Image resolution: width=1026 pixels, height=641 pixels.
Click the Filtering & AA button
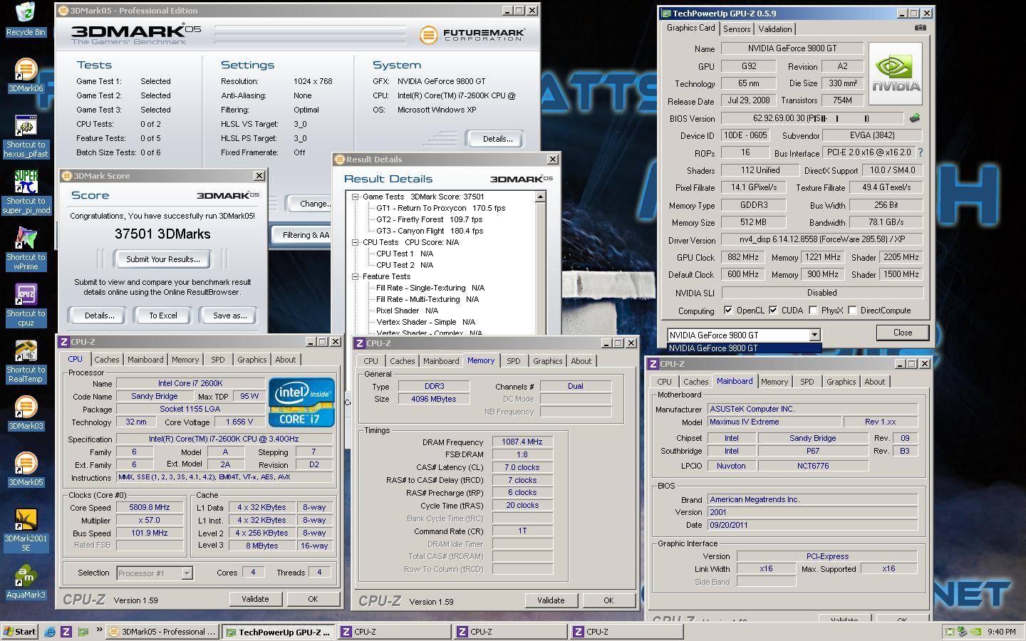coord(303,235)
